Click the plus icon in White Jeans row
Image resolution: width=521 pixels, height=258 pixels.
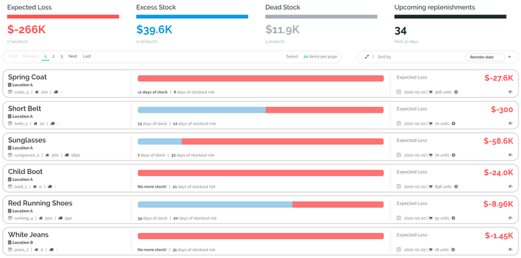click(x=453, y=250)
